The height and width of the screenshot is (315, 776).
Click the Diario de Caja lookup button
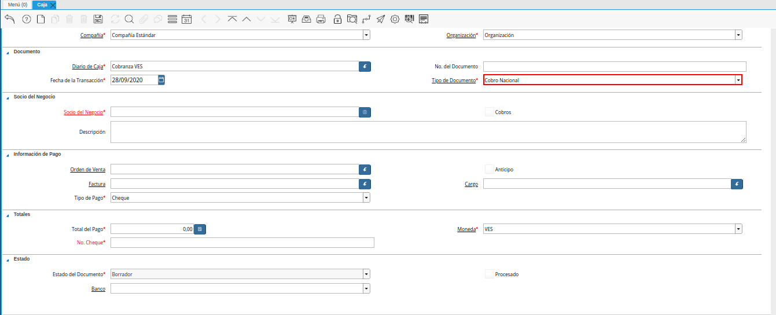click(x=365, y=66)
